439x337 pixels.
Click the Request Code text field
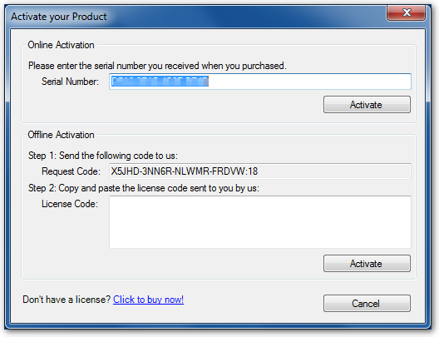tap(260, 171)
